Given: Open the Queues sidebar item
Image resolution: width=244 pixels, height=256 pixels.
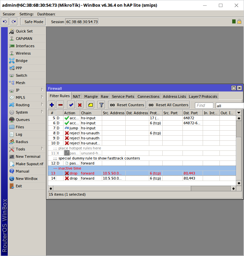Looking at the screenshot, I should (x=27, y=120).
